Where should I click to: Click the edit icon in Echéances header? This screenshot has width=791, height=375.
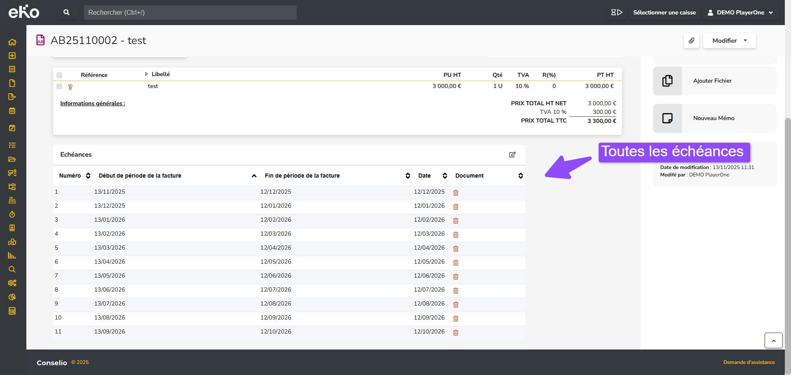point(512,155)
